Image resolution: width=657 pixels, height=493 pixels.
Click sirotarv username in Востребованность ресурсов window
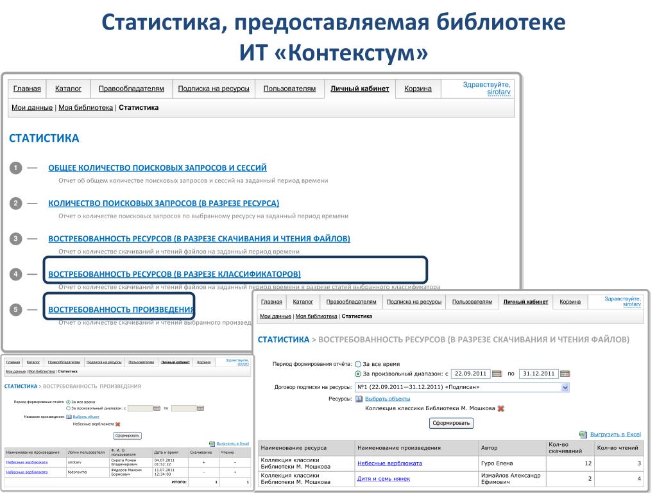632,304
